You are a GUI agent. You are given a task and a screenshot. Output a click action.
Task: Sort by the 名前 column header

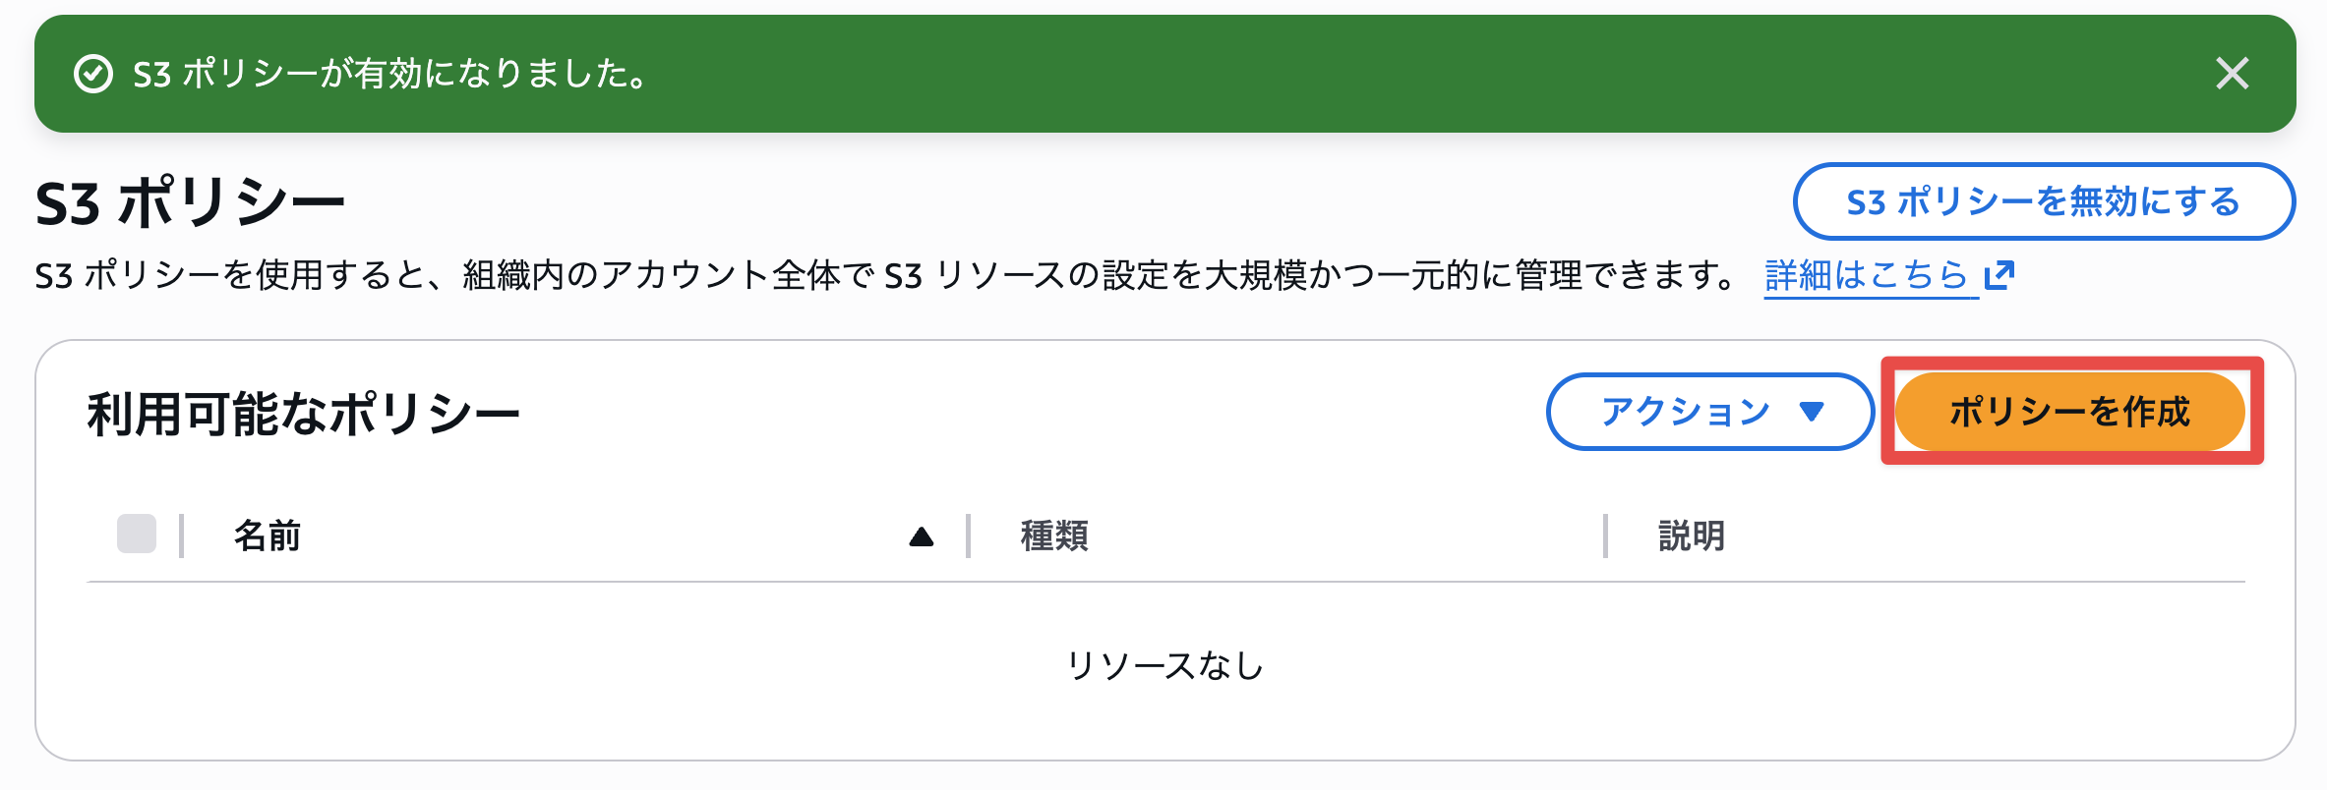pyautogui.click(x=268, y=536)
